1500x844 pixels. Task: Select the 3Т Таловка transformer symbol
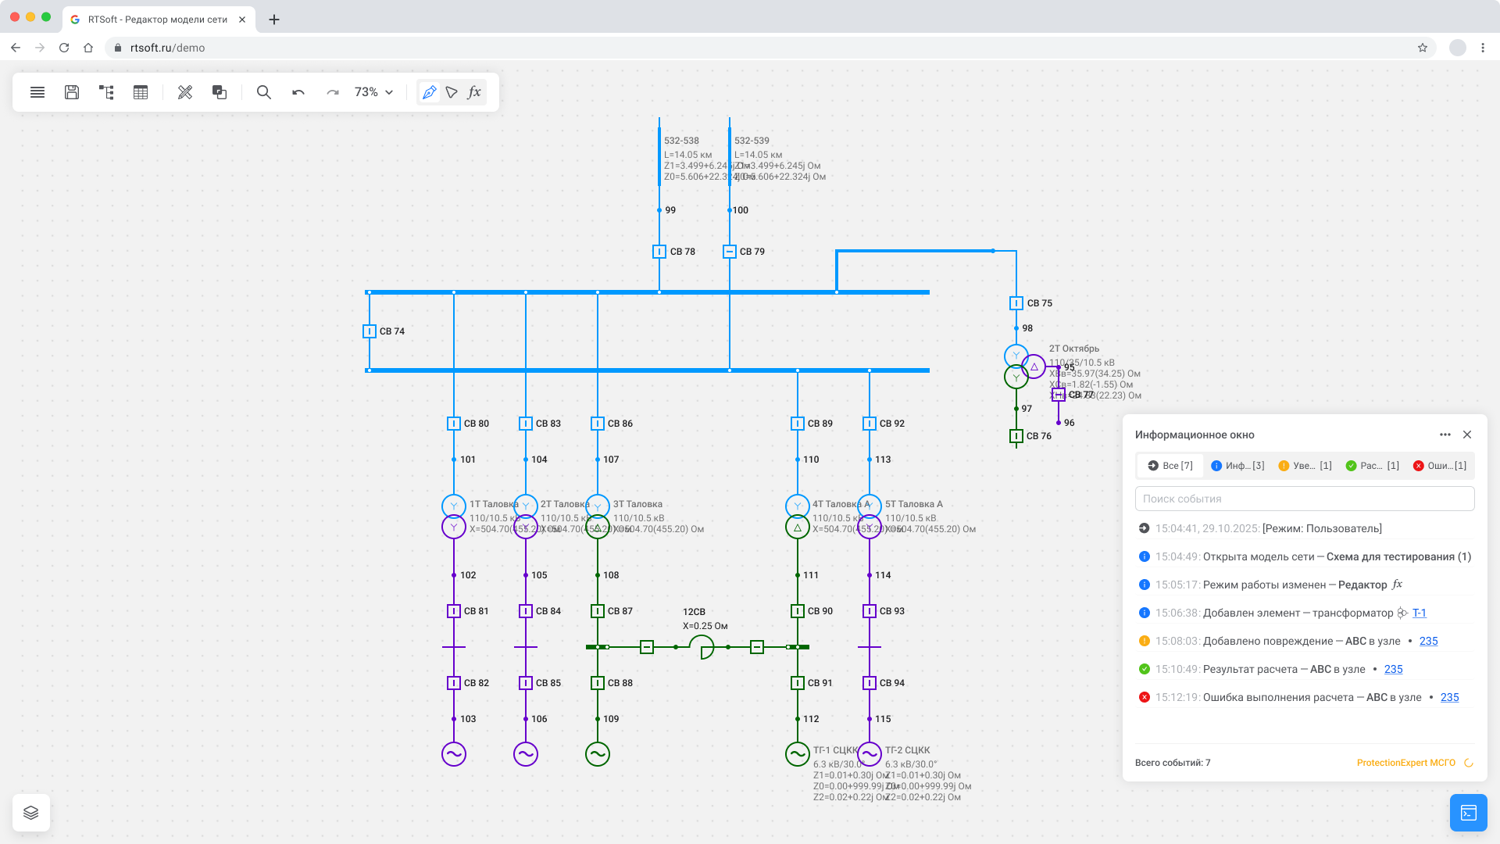click(x=598, y=517)
